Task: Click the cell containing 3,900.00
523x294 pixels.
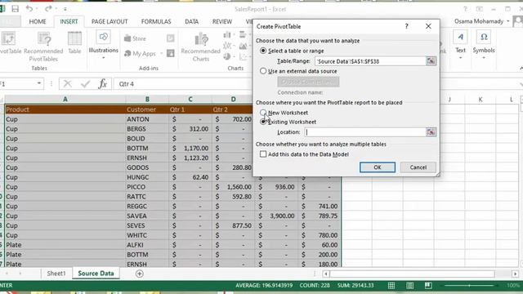Action: coord(276,216)
